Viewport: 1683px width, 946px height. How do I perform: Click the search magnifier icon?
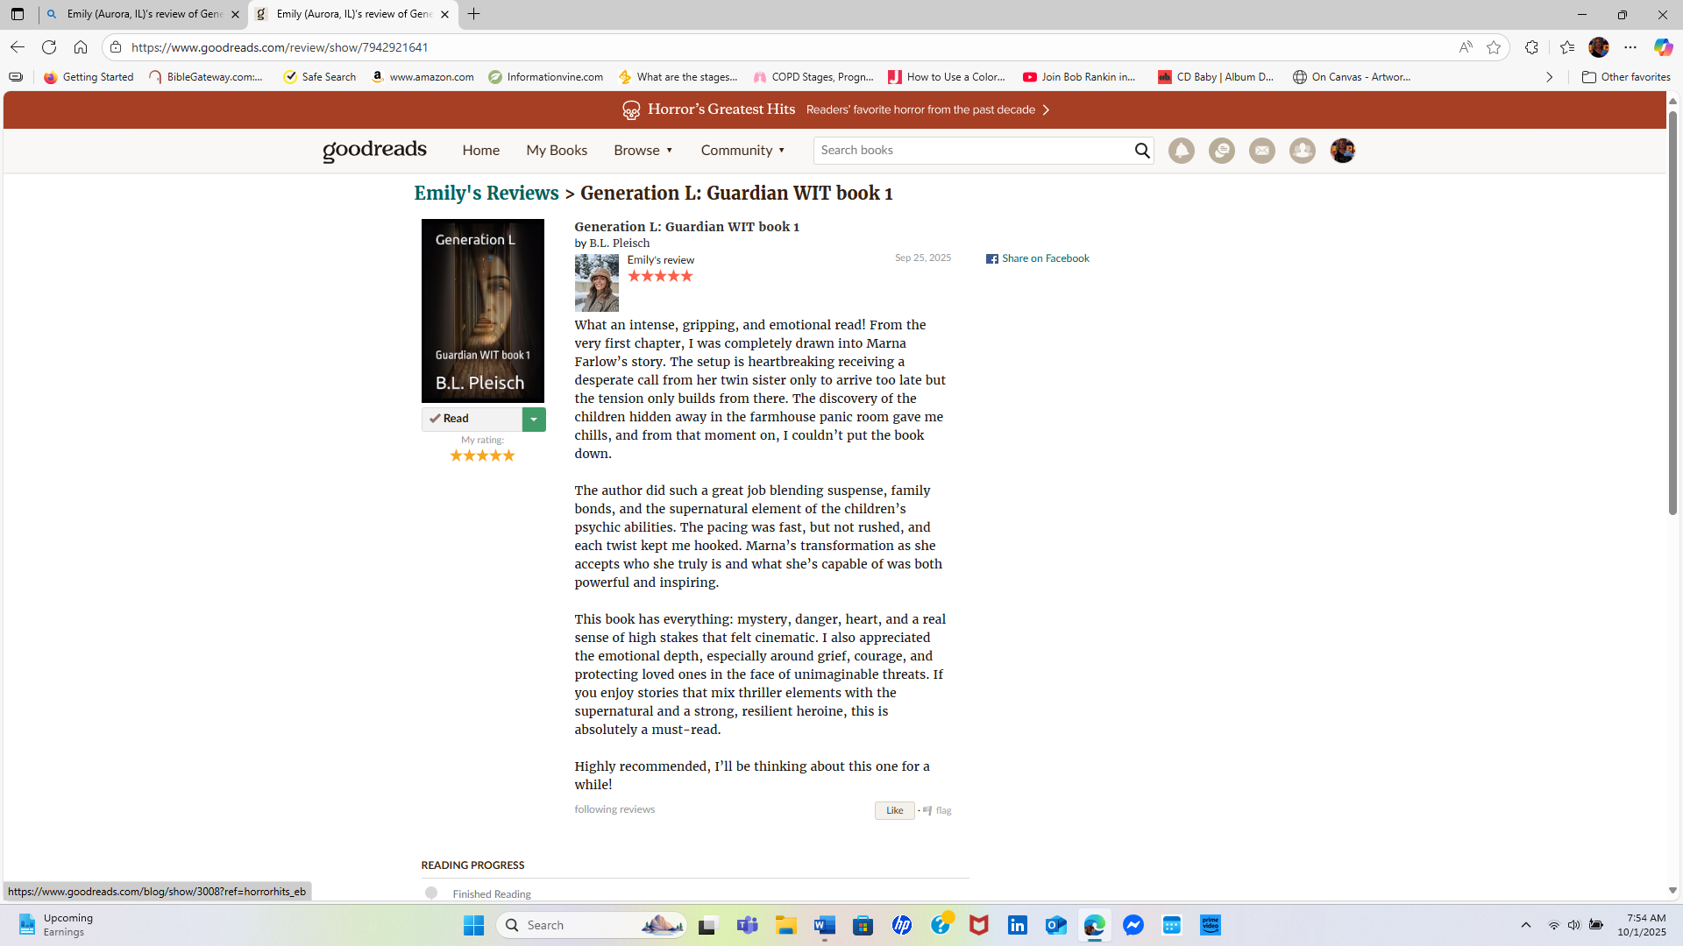tap(1141, 151)
